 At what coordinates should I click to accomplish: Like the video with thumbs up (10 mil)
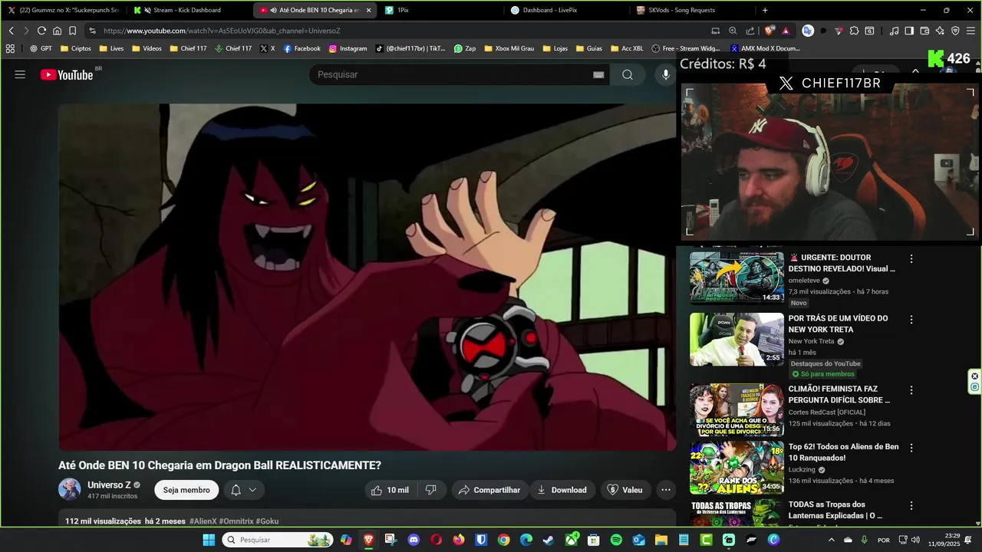[390, 490]
